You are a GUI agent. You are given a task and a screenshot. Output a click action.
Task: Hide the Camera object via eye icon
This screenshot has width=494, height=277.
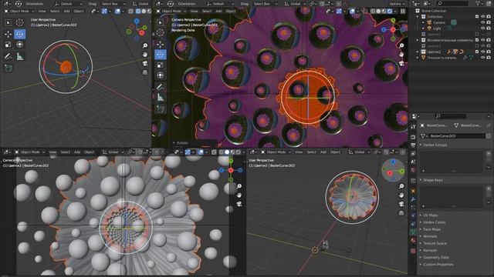pos(482,22)
